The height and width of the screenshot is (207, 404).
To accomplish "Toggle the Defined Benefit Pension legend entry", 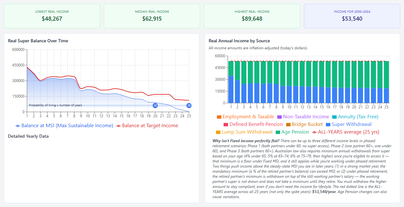I will click(253, 124).
